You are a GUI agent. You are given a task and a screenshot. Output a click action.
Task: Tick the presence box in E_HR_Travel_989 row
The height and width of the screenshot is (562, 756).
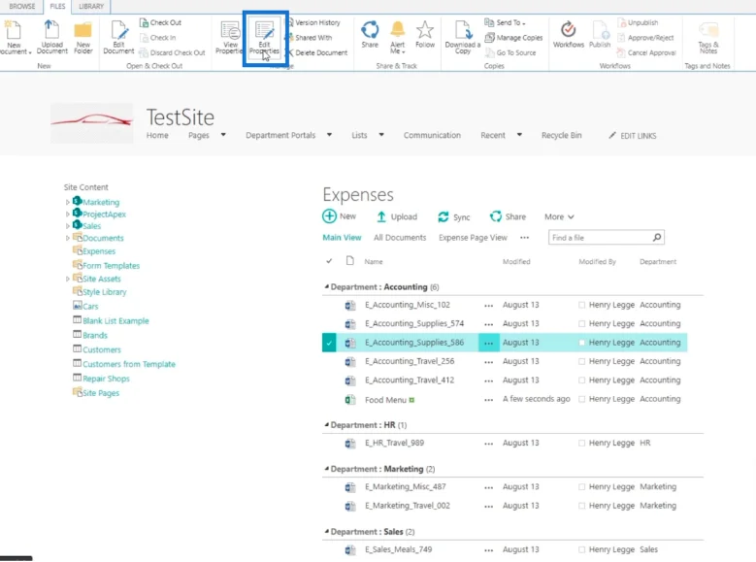(x=582, y=443)
